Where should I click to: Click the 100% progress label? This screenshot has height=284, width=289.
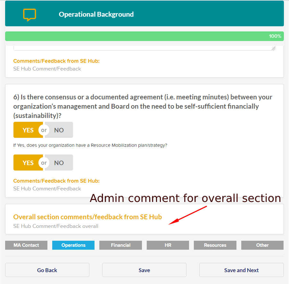[x=275, y=36]
